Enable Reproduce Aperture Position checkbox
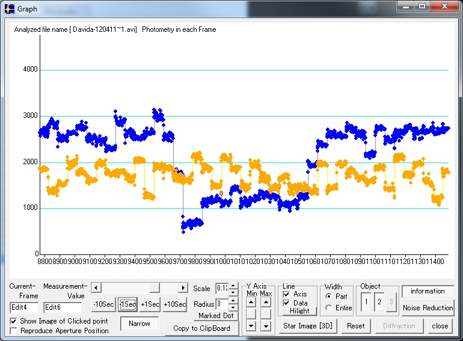The height and width of the screenshot is (341, 463). point(14,331)
